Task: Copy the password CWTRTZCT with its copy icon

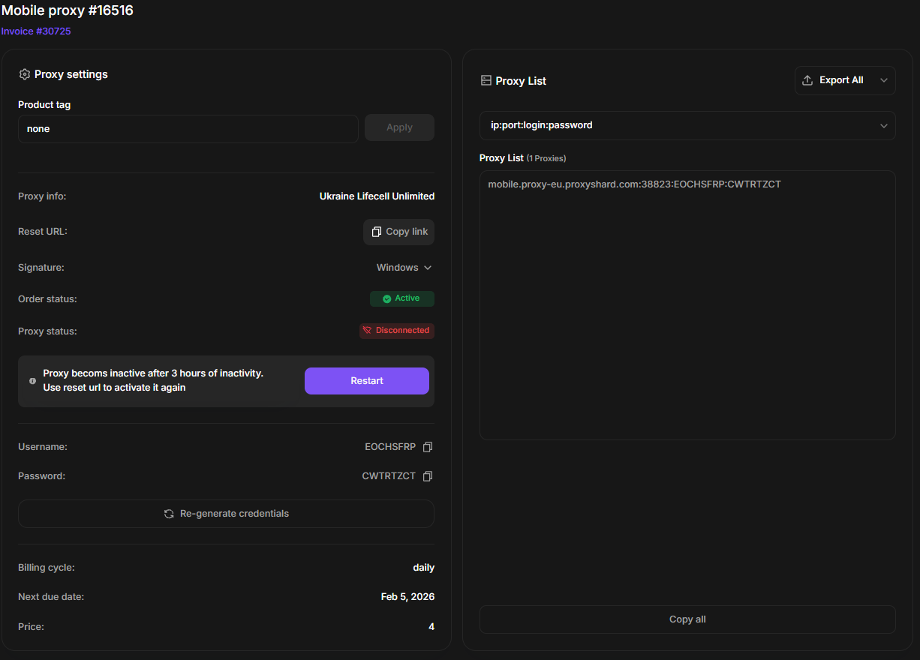Action: click(x=428, y=476)
